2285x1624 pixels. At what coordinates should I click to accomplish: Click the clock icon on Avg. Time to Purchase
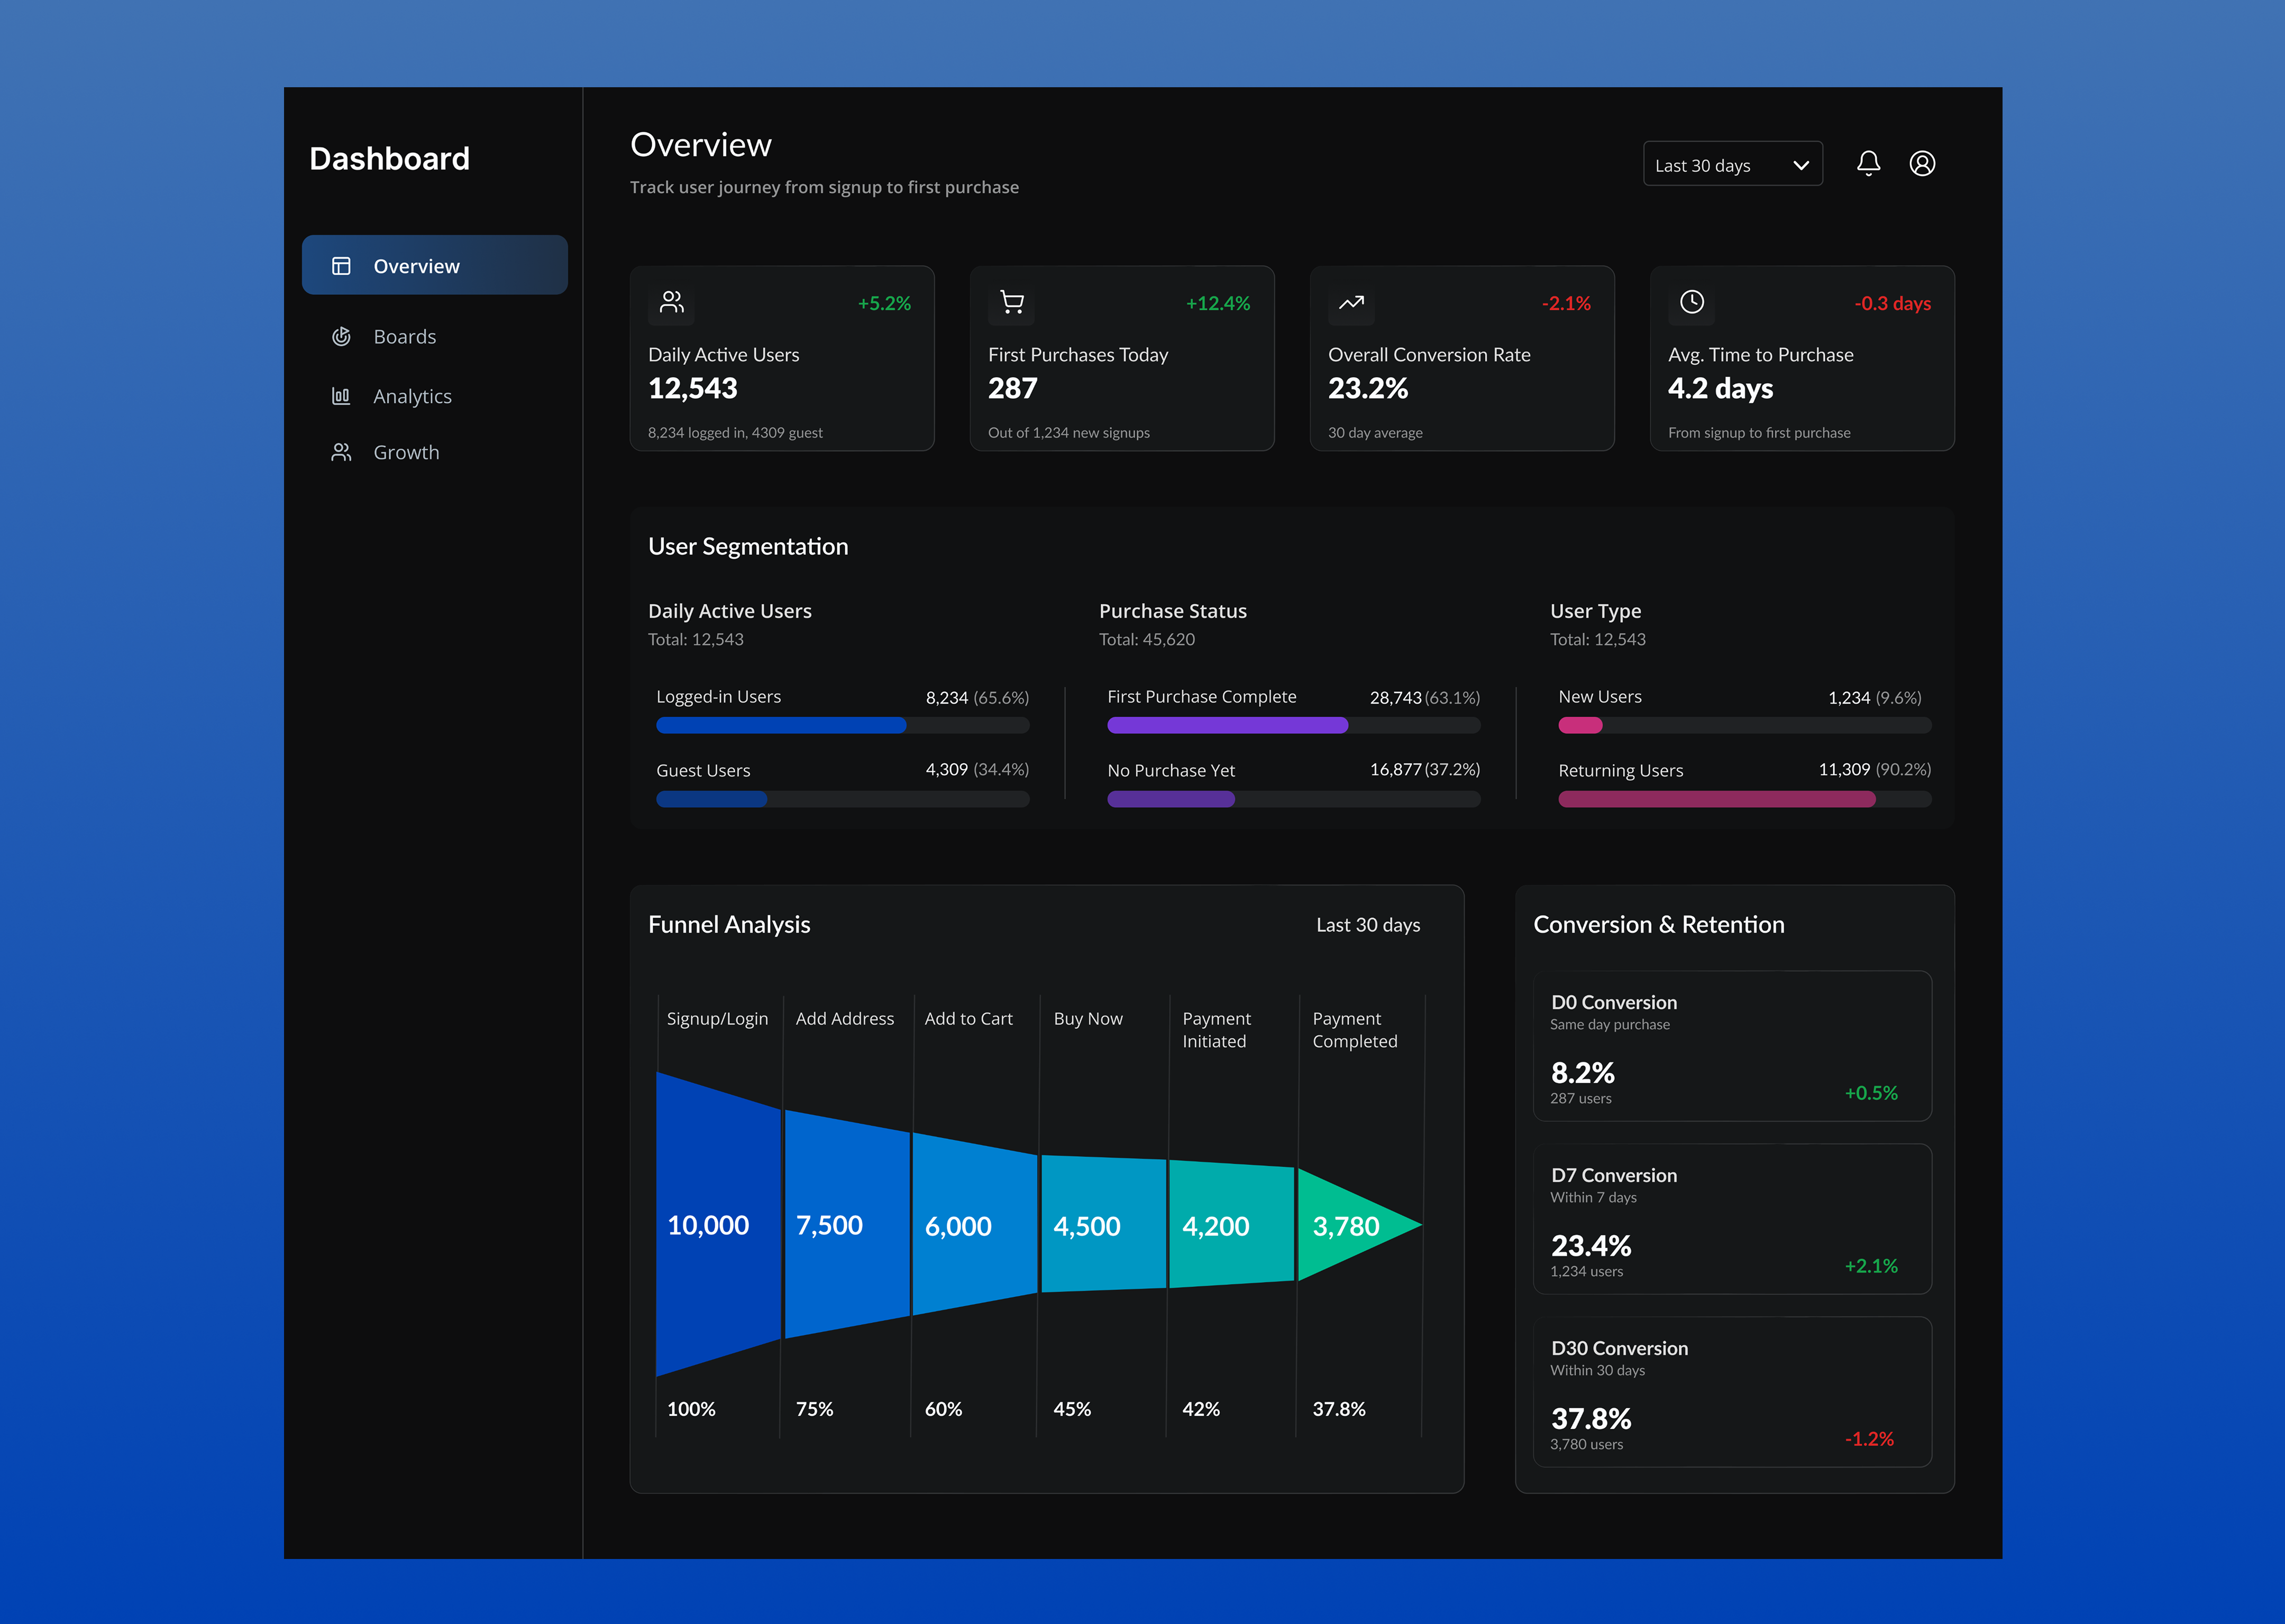click(1690, 303)
